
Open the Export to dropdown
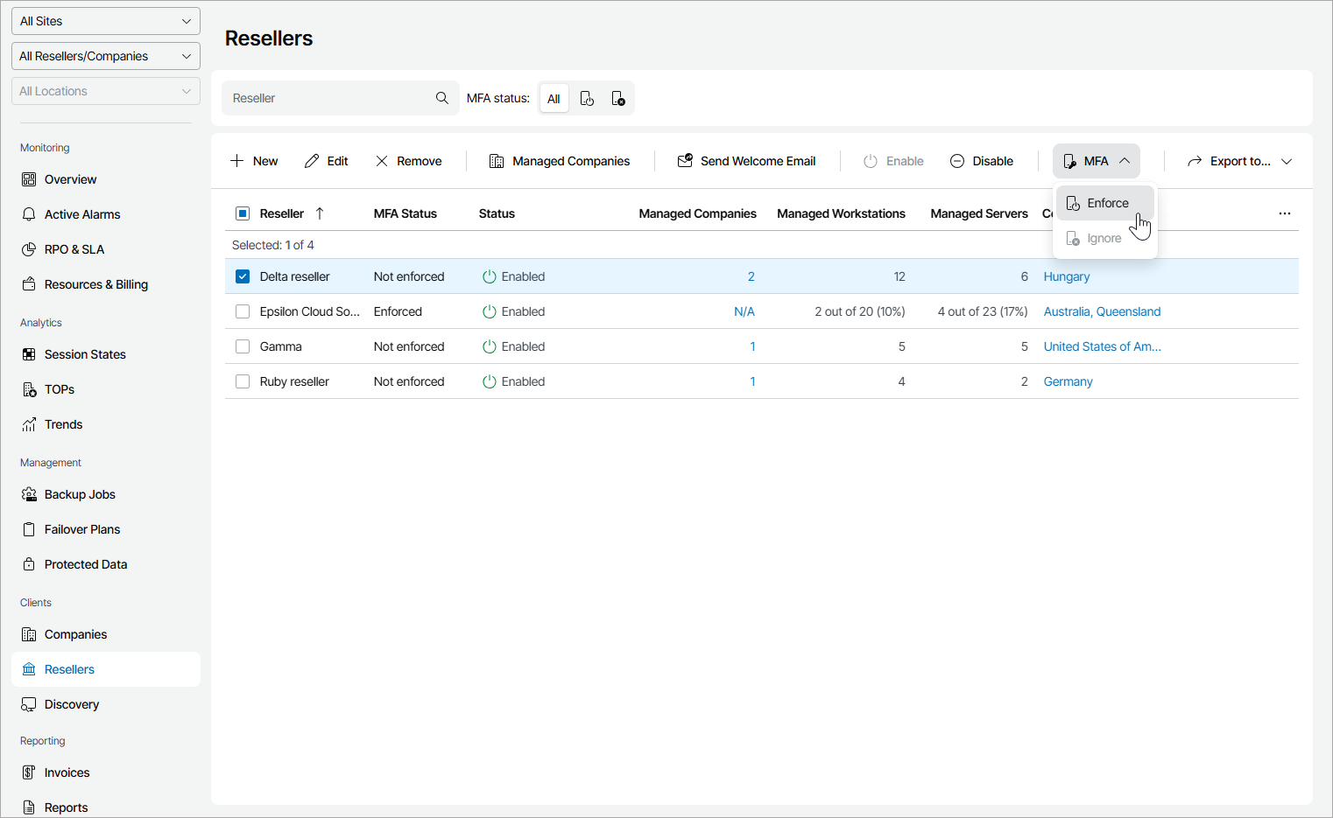point(1239,161)
